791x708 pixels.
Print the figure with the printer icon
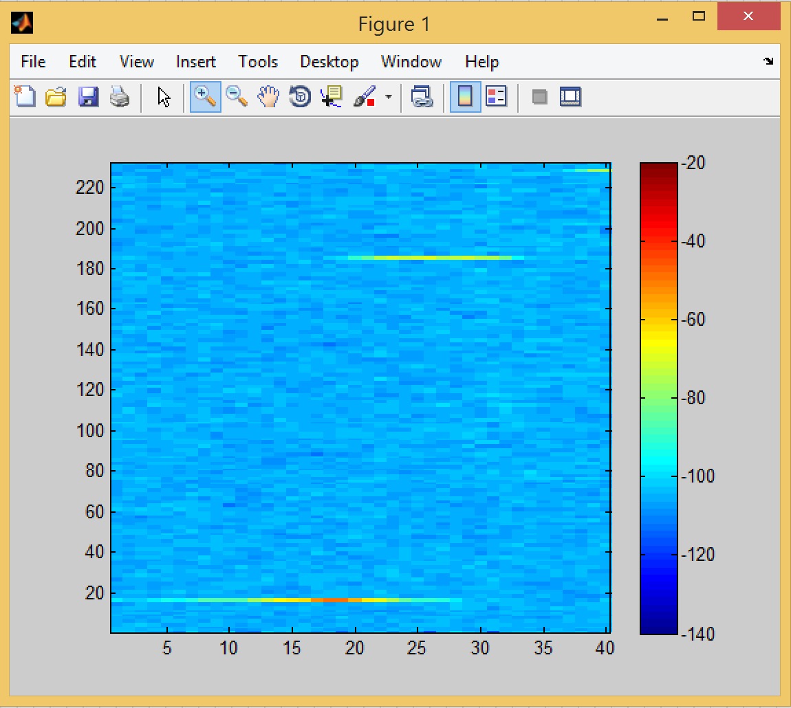pos(120,97)
